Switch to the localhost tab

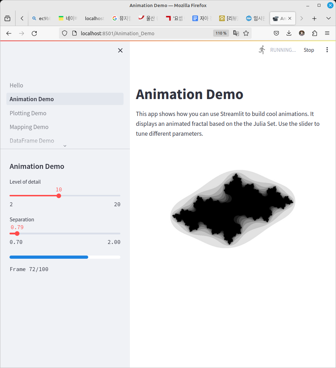(95, 18)
